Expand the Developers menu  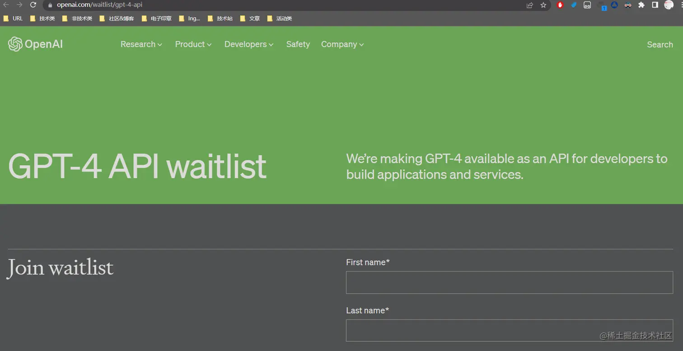[249, 44]
